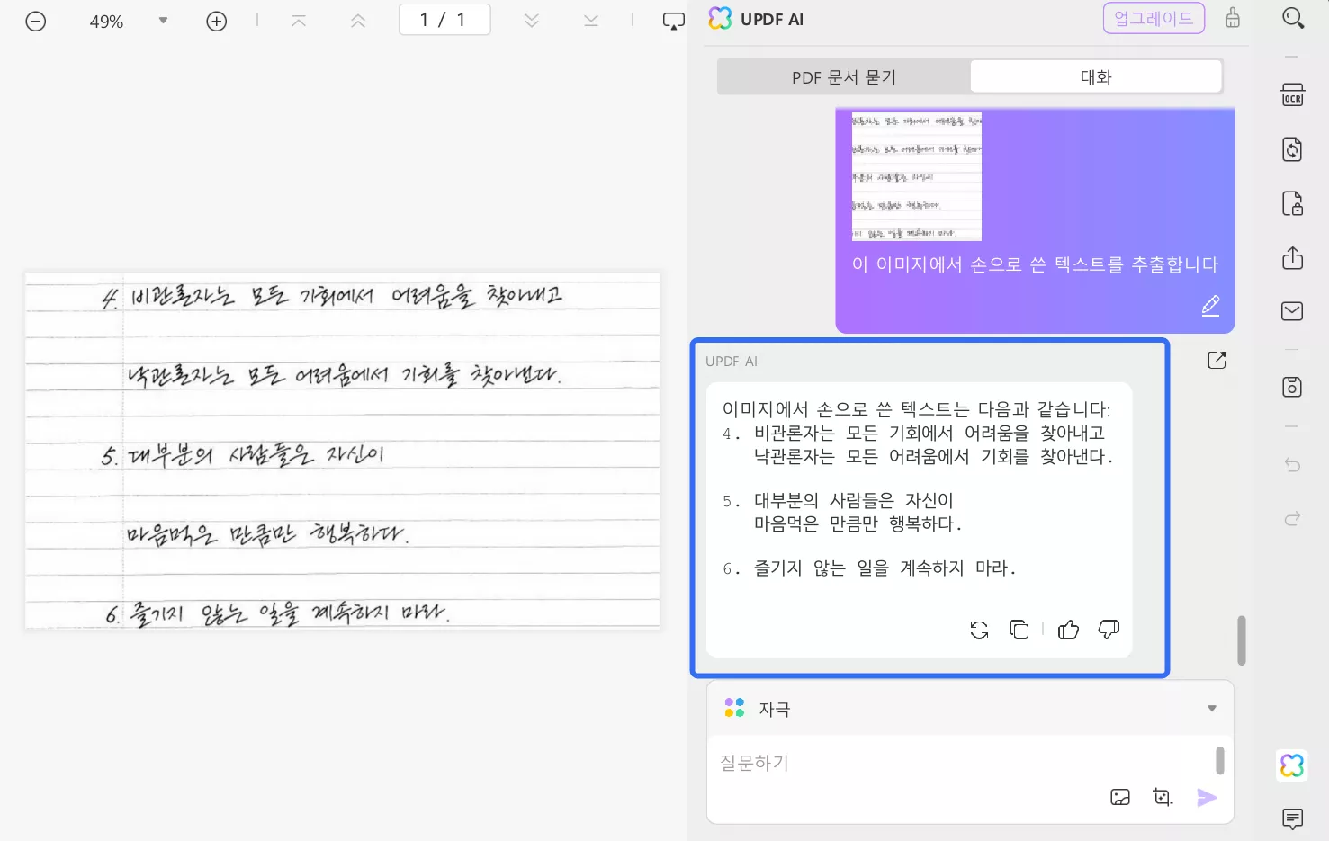Viewport: 1329px width, 841px height.
Task: Click the page number field showing 1 / 1
Action: coord(444,20)
